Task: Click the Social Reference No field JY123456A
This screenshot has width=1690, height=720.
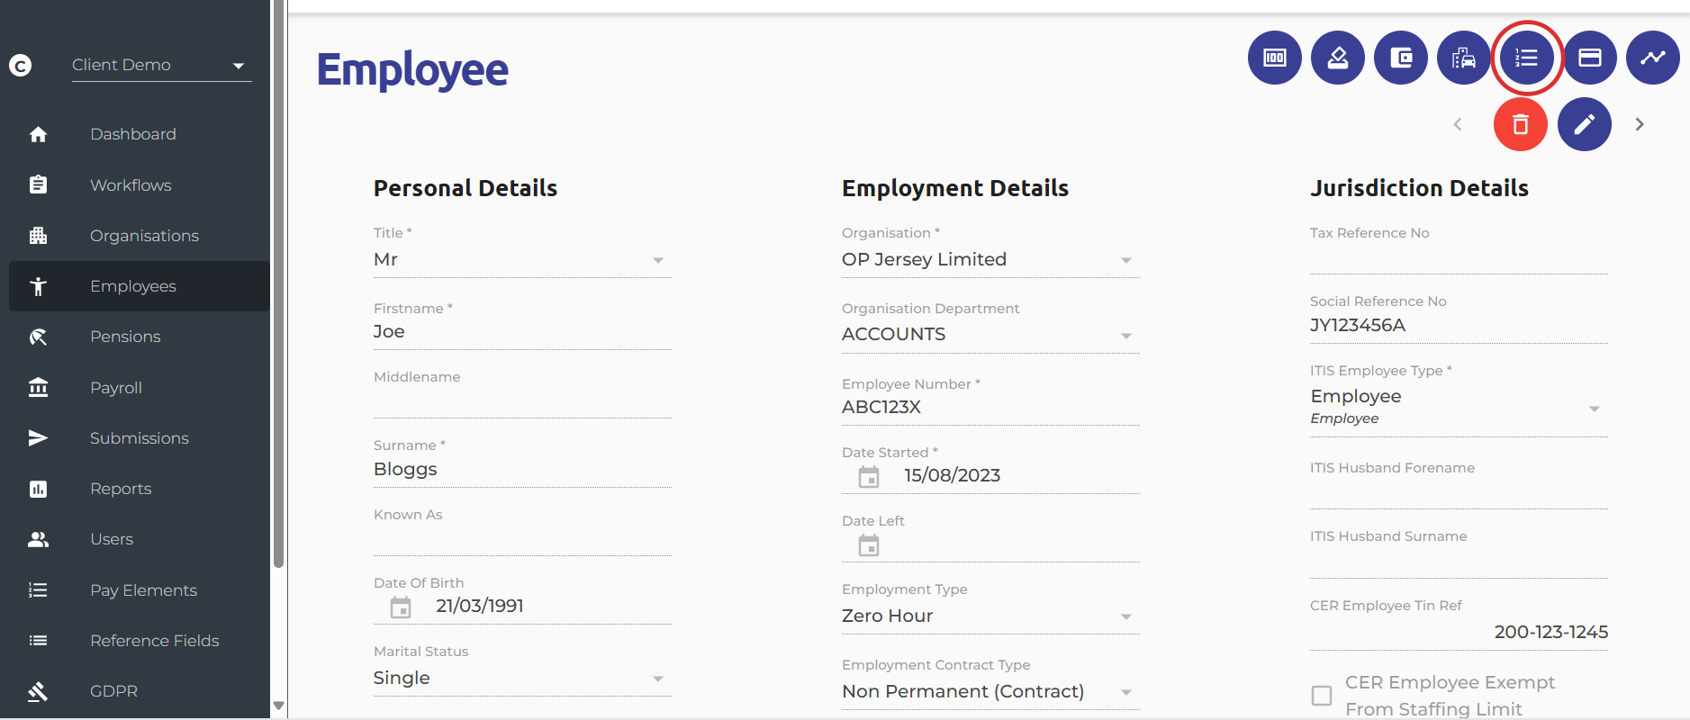Action: point(1459,326)
